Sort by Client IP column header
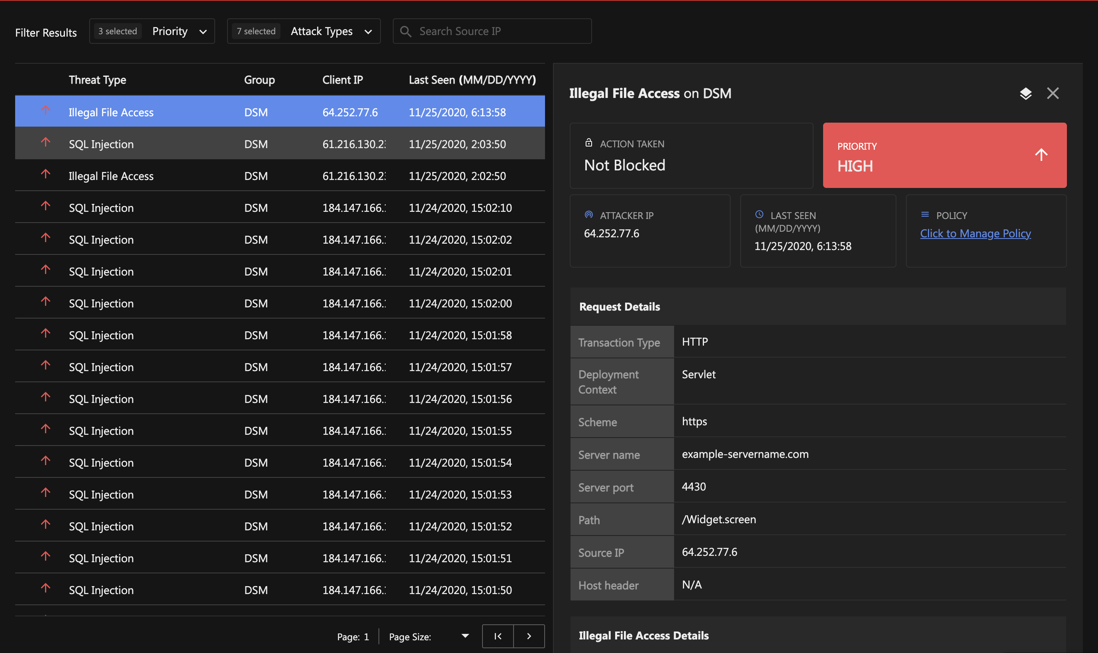1098x653 pixels. pyautogui.click(x=343, y=80)
